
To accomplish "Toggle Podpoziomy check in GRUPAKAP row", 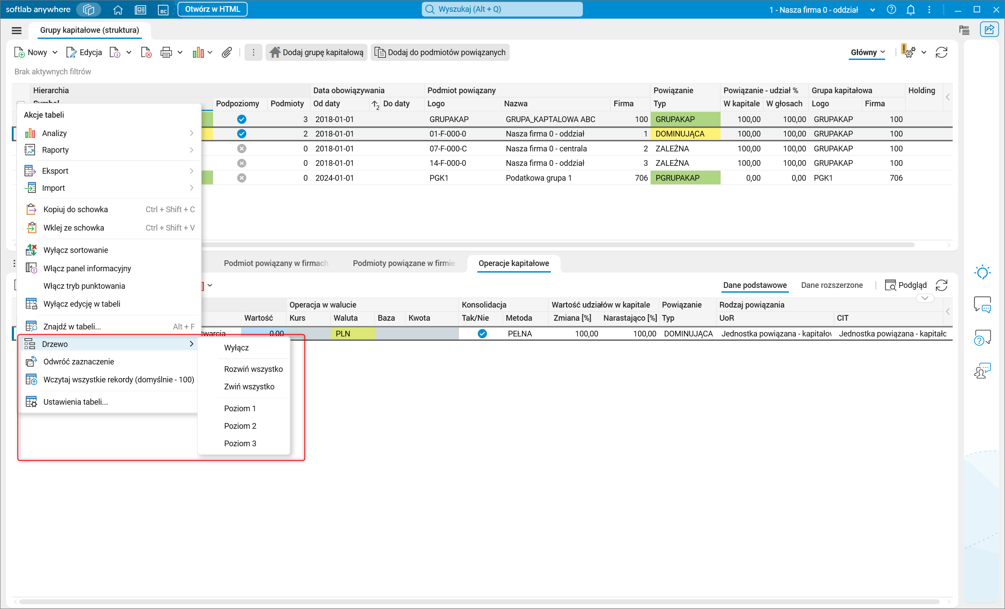I will pyautogui.click(x=242, y=119).
